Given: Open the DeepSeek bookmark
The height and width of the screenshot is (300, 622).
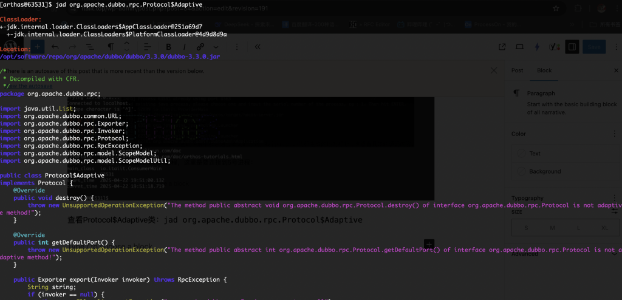Looking at the screenshot, I should (x=244, y=24).
